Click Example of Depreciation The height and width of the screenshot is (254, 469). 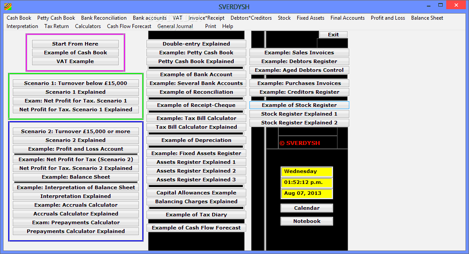coord(196,140)
